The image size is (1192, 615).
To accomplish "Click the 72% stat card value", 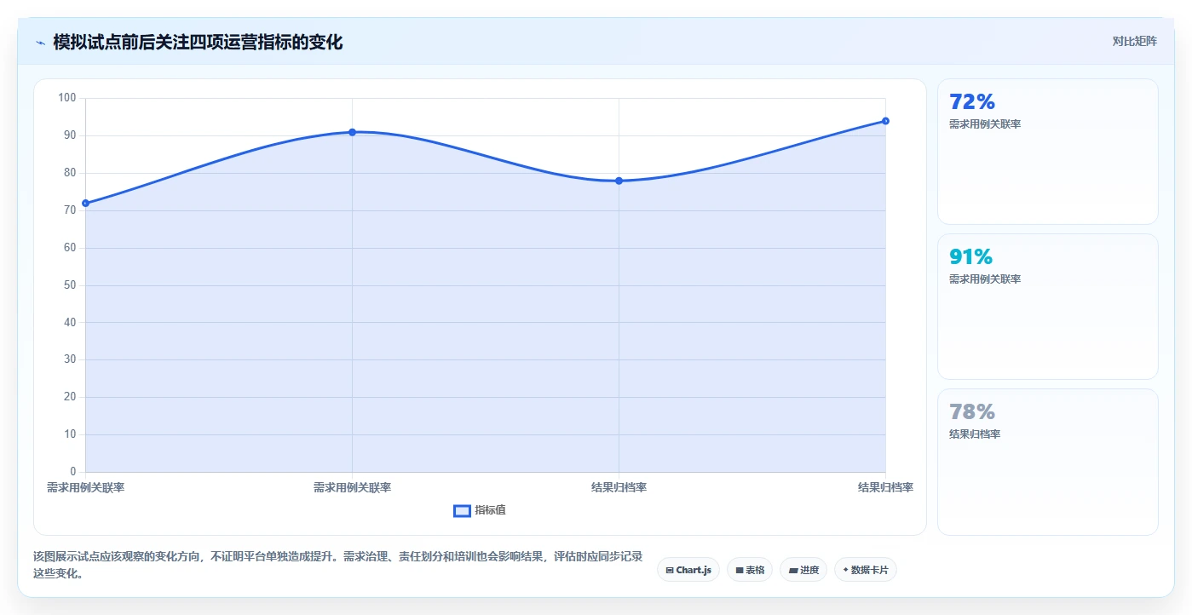I will (x=972, y=102).
